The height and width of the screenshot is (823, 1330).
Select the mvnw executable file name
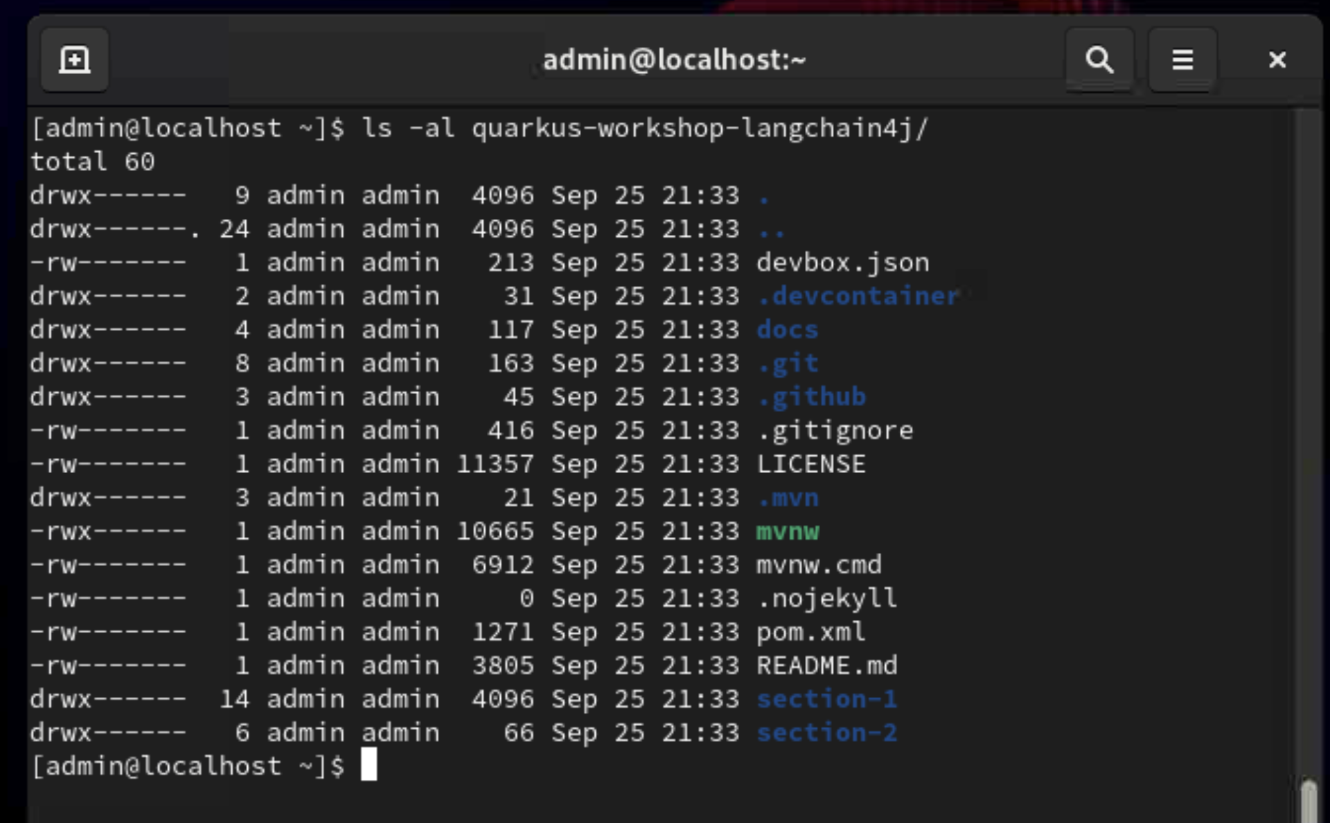[x=787, y=531]
